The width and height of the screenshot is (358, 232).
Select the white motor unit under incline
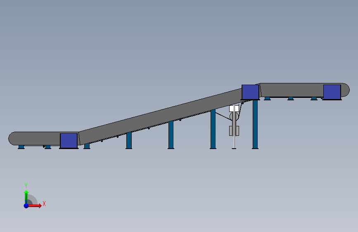coord(234,109)
